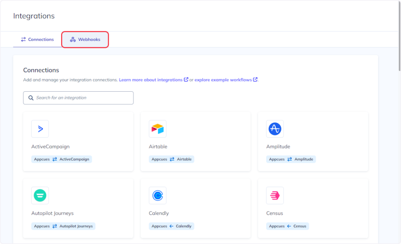Click the external link icon after 'example workflows'
Viewport: 401px width, 244px height.
[255, 80]
